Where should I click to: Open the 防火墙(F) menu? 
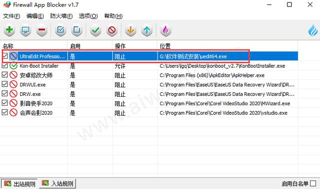tap(61, 16)
